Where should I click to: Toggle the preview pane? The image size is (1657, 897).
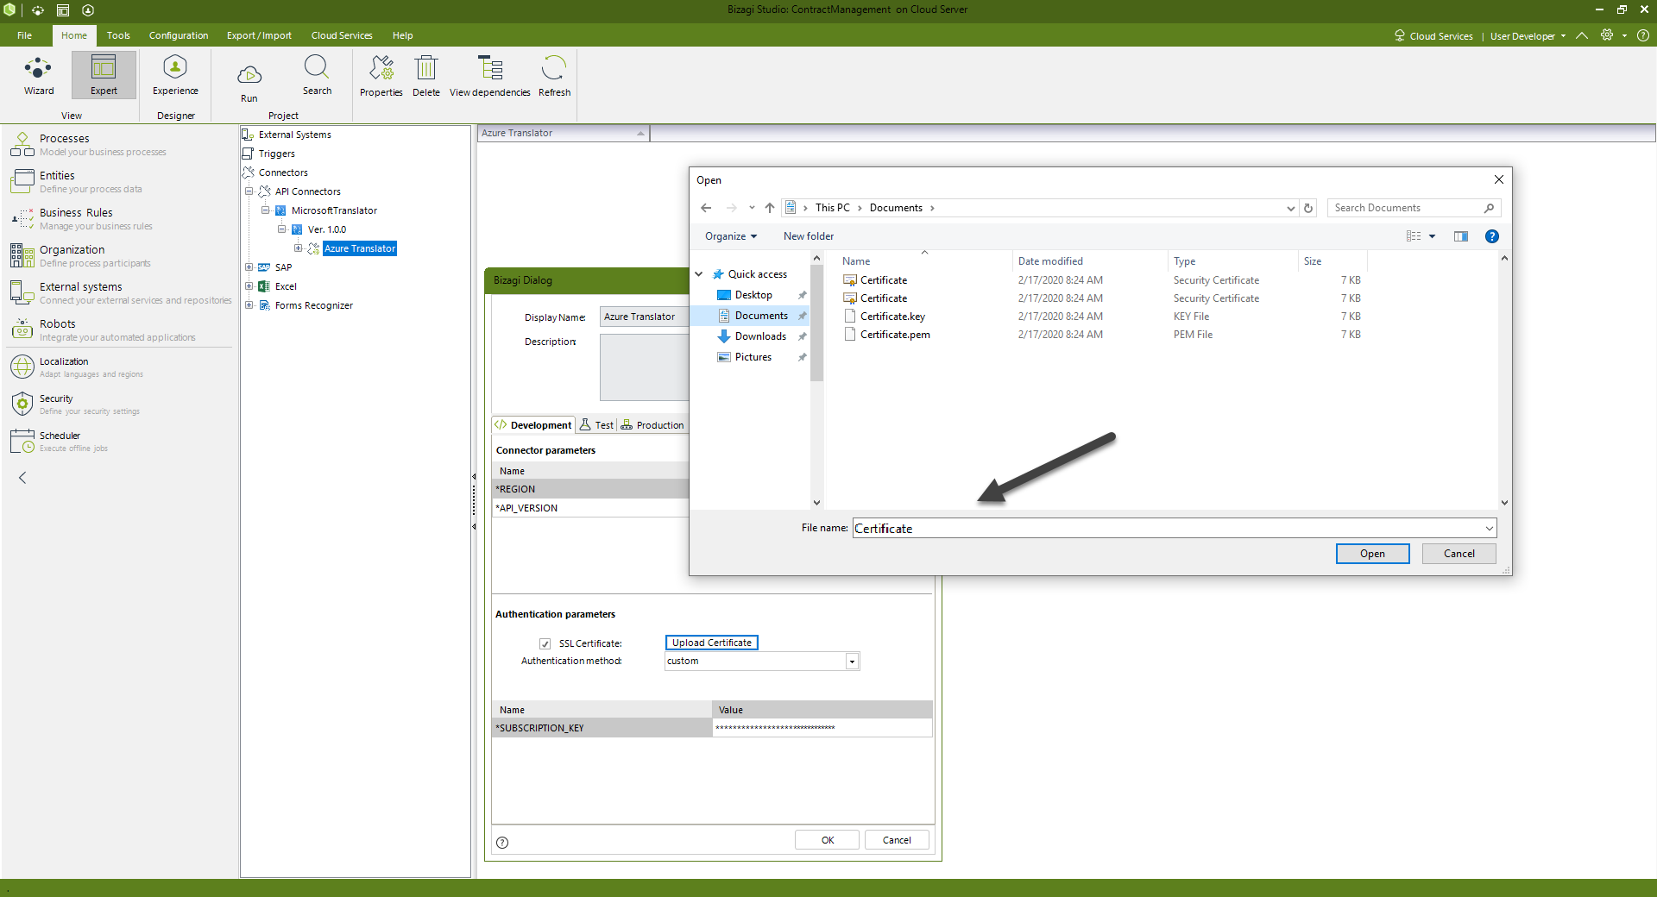pos(1461,236)
